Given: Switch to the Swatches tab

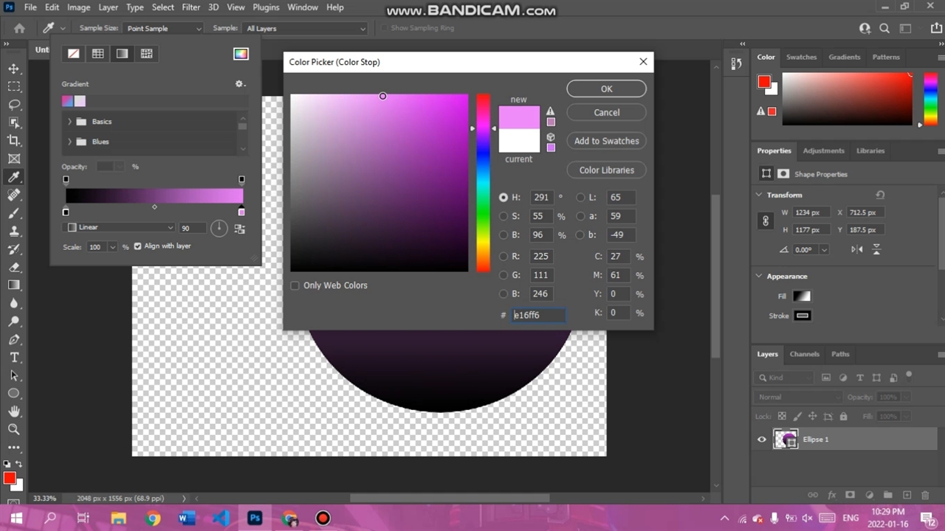Looking at the screenshot, I should [x=801, y=57].
